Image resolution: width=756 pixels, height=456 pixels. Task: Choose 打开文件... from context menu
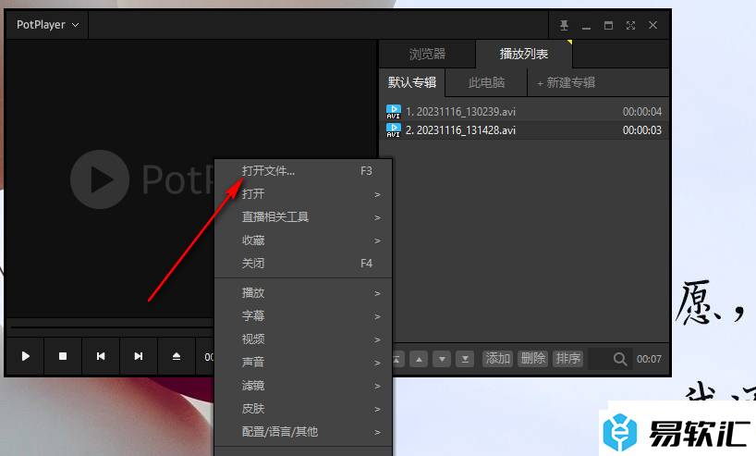pyautogui.click(x=303, y=171)
